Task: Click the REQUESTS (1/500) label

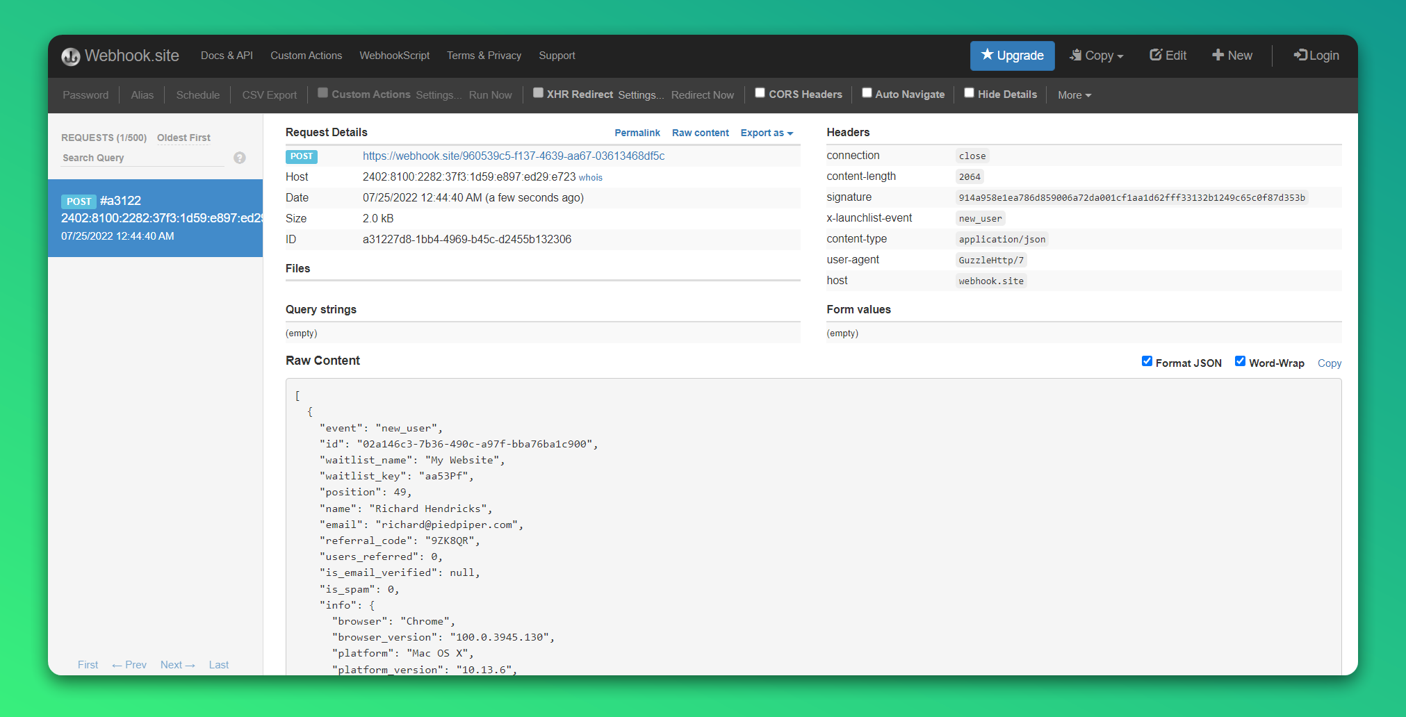Action: [x=104, y=138]
